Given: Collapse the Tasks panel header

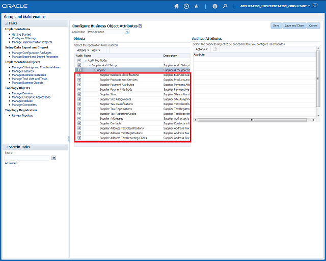Looking at the screenshot, I should click(6, 23).
